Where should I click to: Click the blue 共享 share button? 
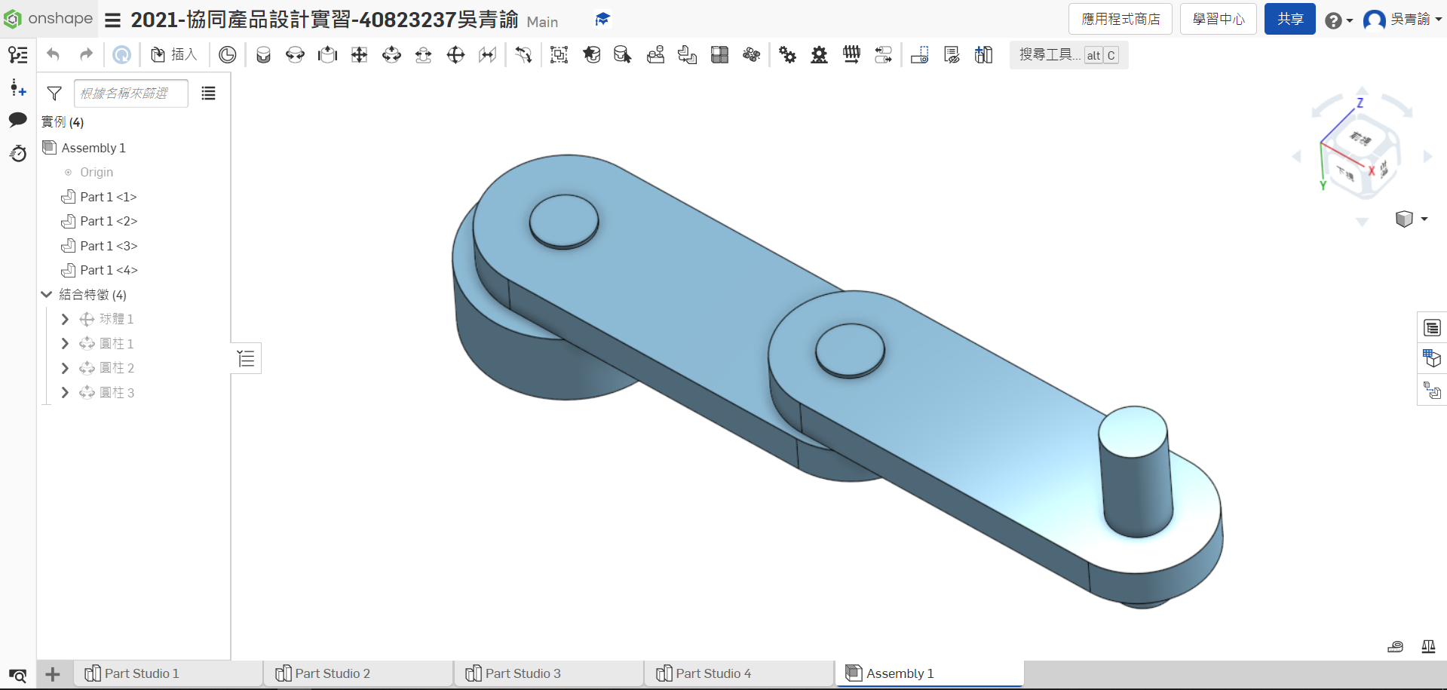(x=1289, y=20)
